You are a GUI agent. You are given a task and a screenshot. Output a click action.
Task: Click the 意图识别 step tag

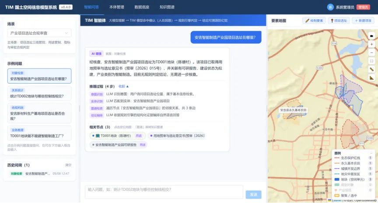97,94
